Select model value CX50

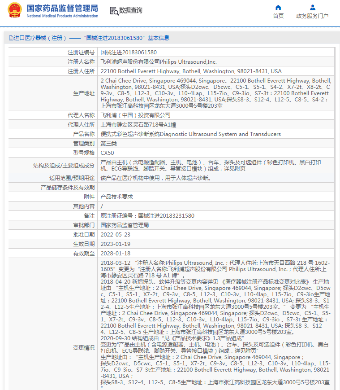(107, 153)
